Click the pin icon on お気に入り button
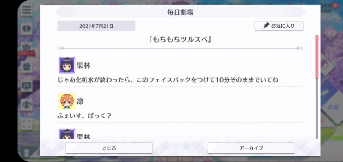 (266, 26)
